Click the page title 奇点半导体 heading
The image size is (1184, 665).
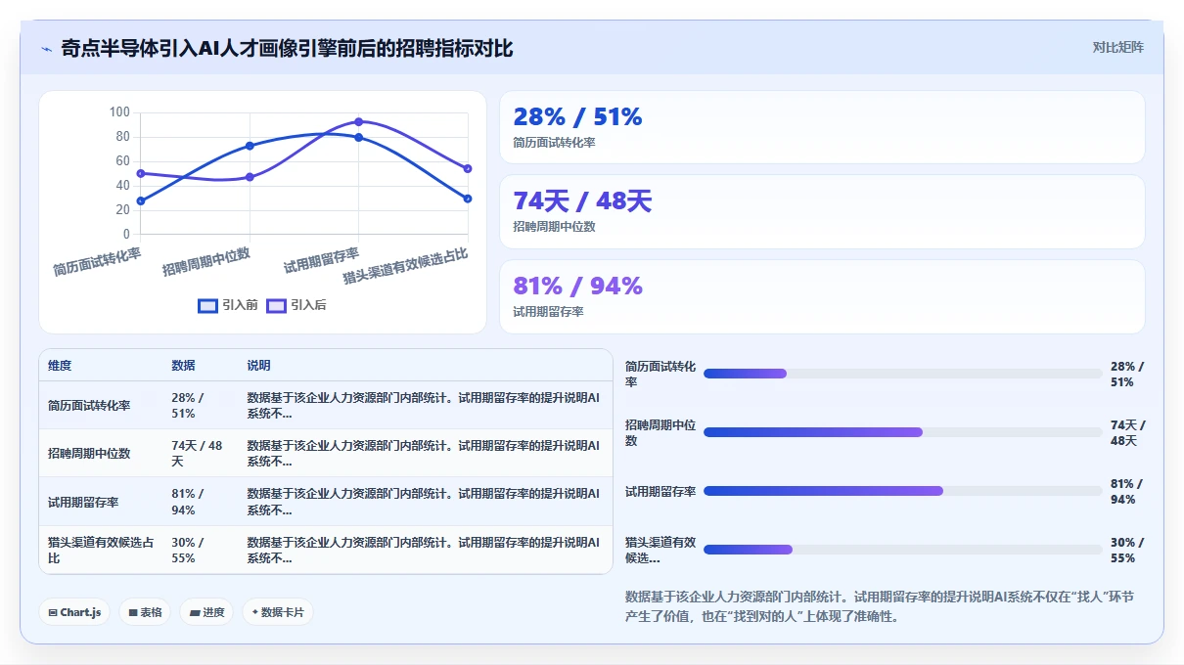click(x=288, y=48)
